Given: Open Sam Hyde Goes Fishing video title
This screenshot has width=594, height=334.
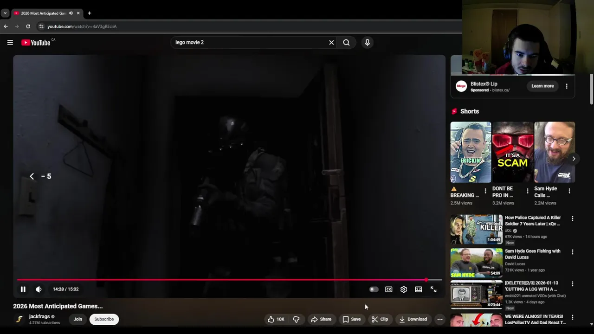Looking at the screenshot, I should click(533, 254).
